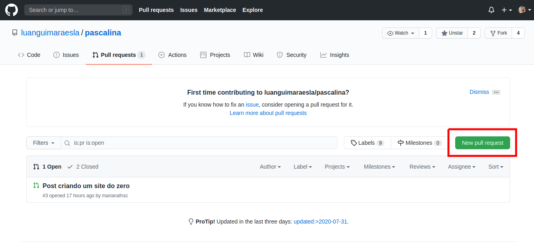The image size is (534, 243).
Task: Expand the Sort dropdown
Action: click(496, 167)
